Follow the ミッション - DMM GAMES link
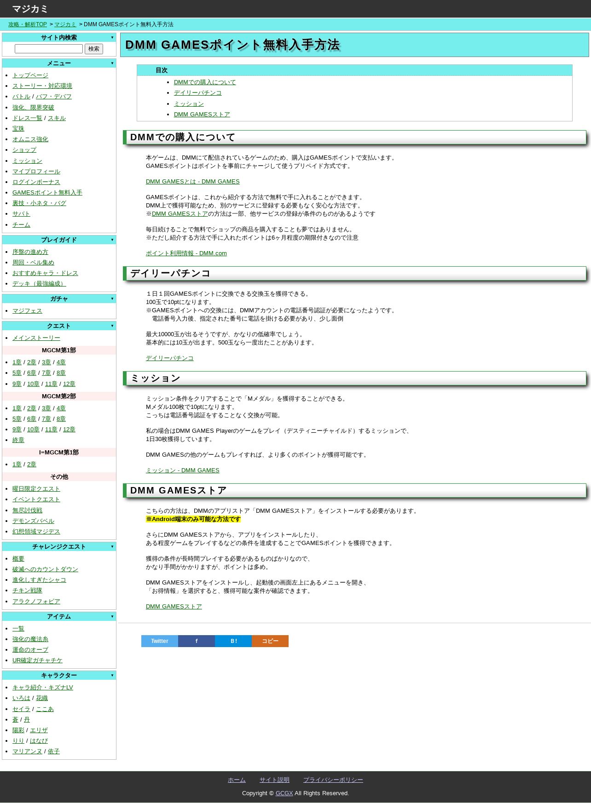 pos(183,470)
